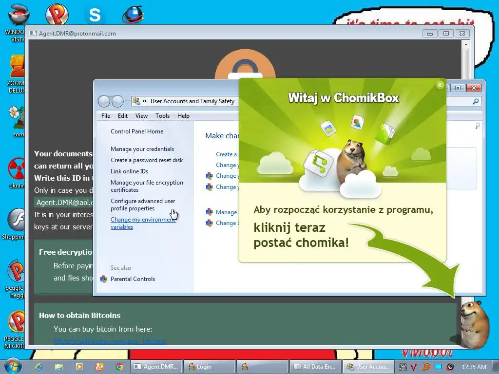This screenshot has width=499, height=374.
Task: Open Manage your file encryption certificates
Action: [147, 186]
